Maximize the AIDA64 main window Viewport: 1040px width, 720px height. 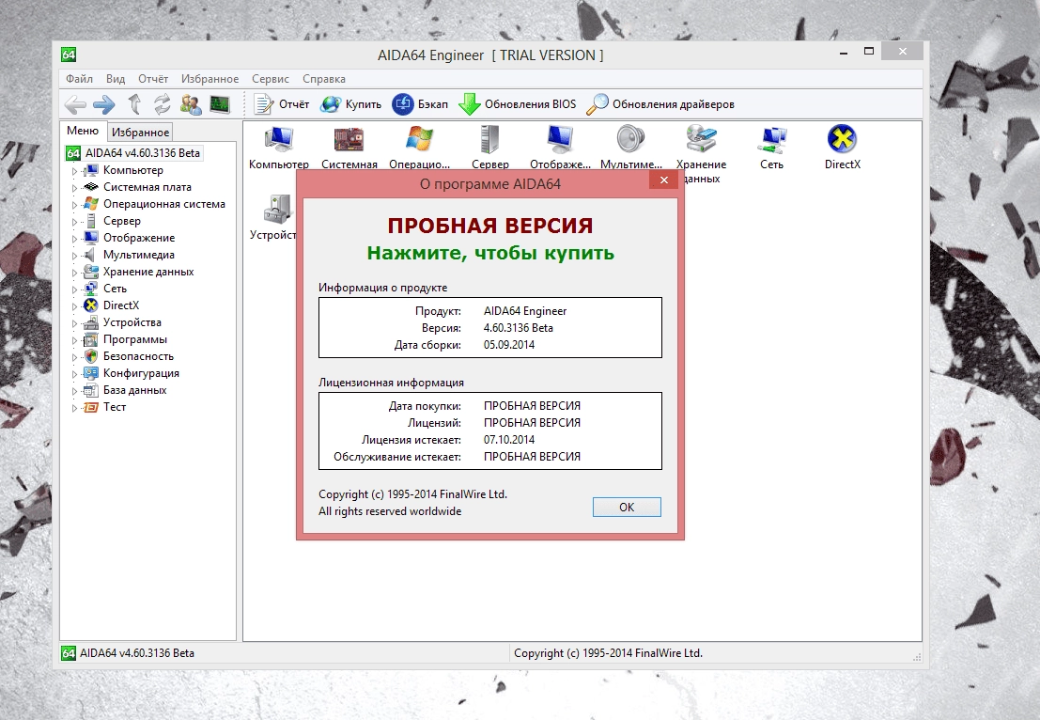pos(869,51)
